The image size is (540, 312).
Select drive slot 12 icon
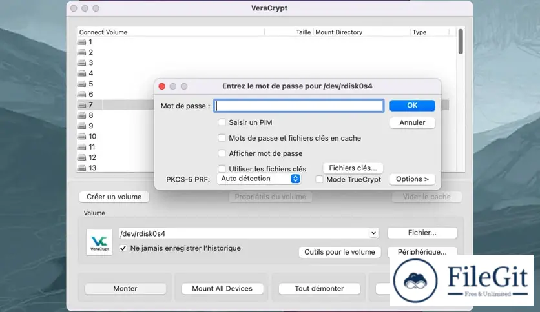point(81,157)
